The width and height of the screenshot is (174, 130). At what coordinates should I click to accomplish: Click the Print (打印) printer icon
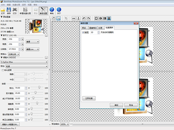(x=15, y=10)
